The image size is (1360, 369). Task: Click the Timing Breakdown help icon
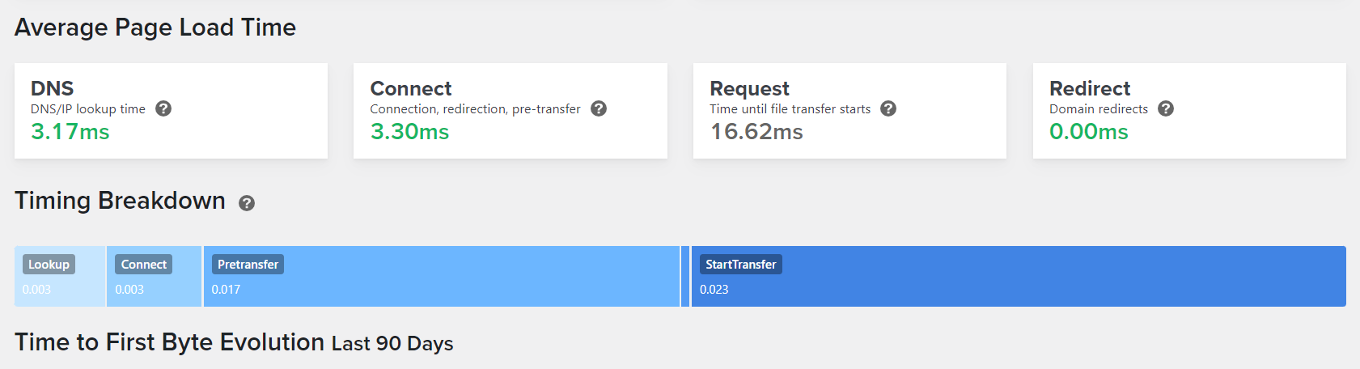click(247, 203)
